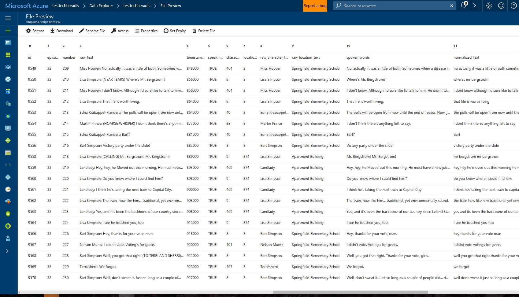Click the Microsoft Azure logo
This screenshot has width=519, height=297.
tap(27, 6)
